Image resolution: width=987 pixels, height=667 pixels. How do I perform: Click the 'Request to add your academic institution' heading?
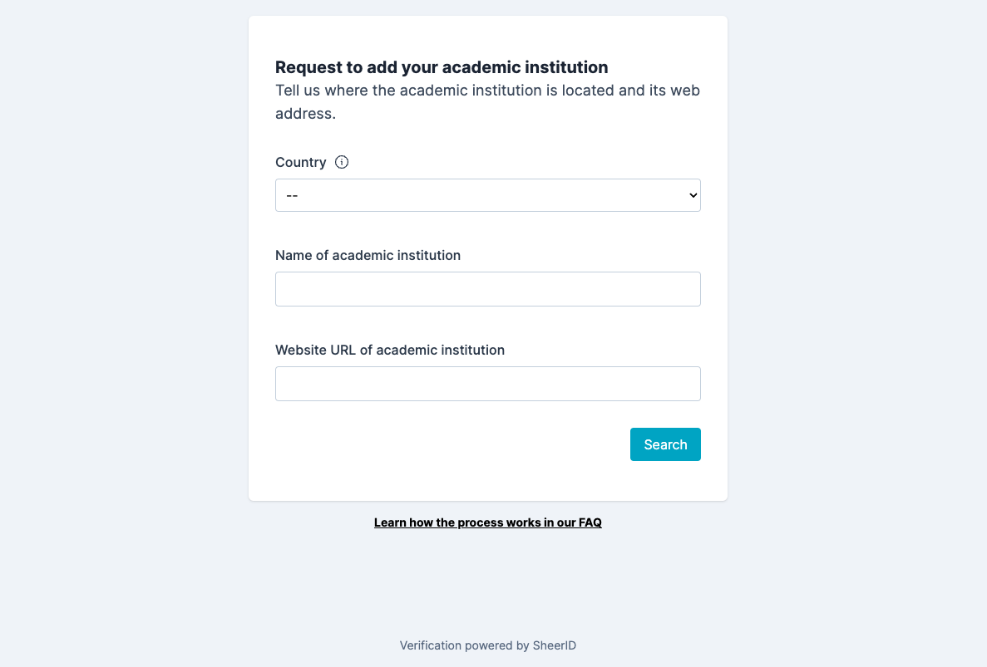(x=442, y=67)
